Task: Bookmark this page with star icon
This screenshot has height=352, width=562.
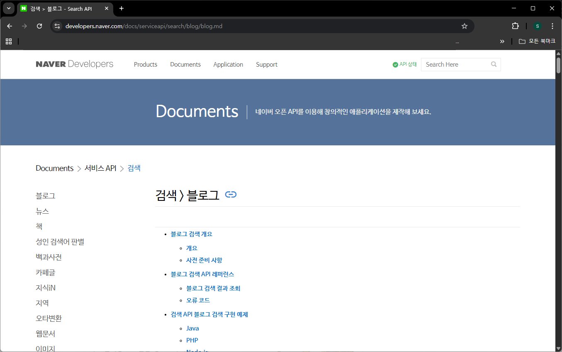Action: point(465,26)
